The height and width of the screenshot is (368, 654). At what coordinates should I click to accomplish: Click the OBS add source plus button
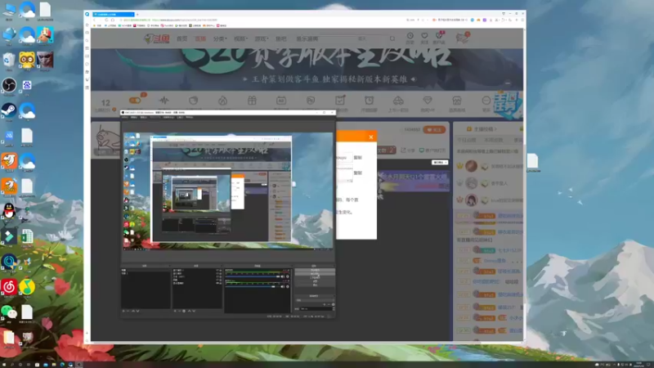coord(175,311)
